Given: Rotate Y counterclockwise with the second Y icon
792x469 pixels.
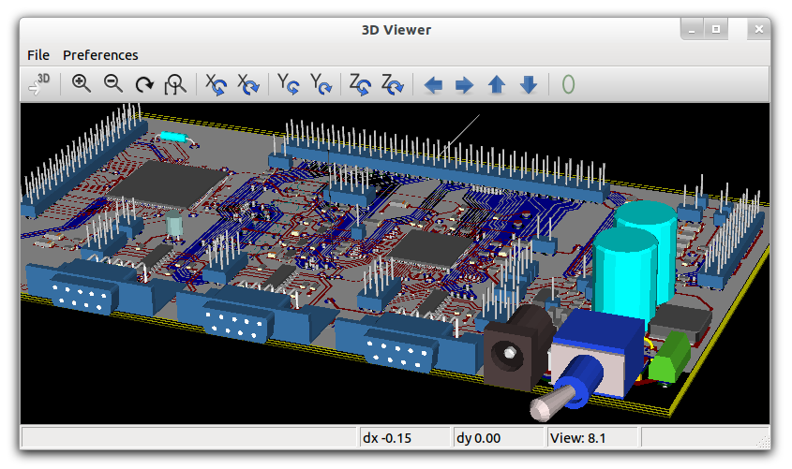Looking at the screenshot, I should [x=321, y=84].
